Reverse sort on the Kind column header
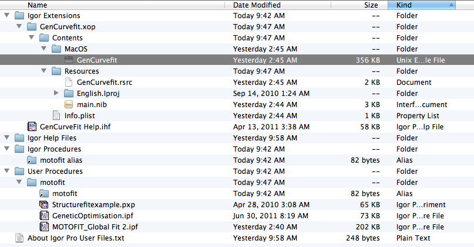This screenshot has width=474, height=247. [422, 5]
